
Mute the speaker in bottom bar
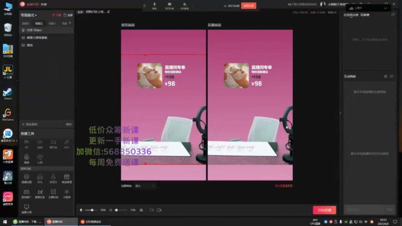[111, 210]
